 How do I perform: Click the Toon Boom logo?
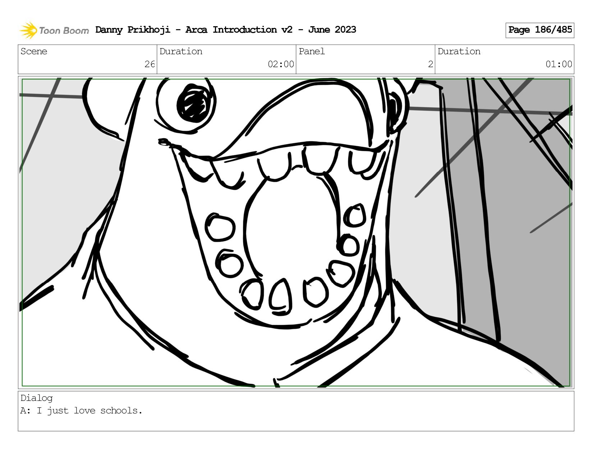[54, 30]
